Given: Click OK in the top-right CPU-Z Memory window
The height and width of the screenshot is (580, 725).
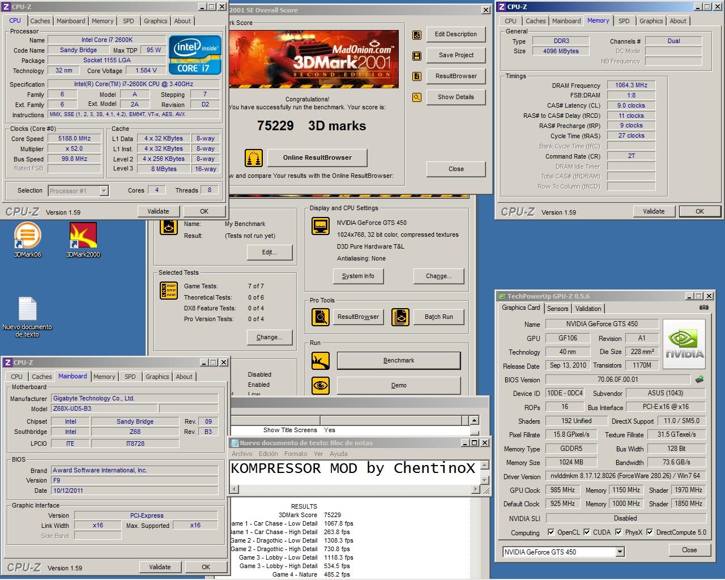Looking at the screenshot, I should point(700,211).
